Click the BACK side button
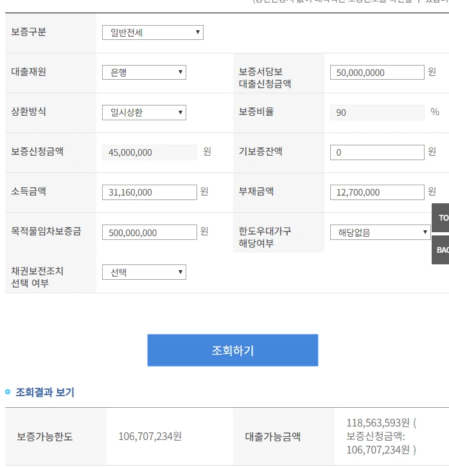449x467 pixels. pyautogui.click(x=441, y=250)
